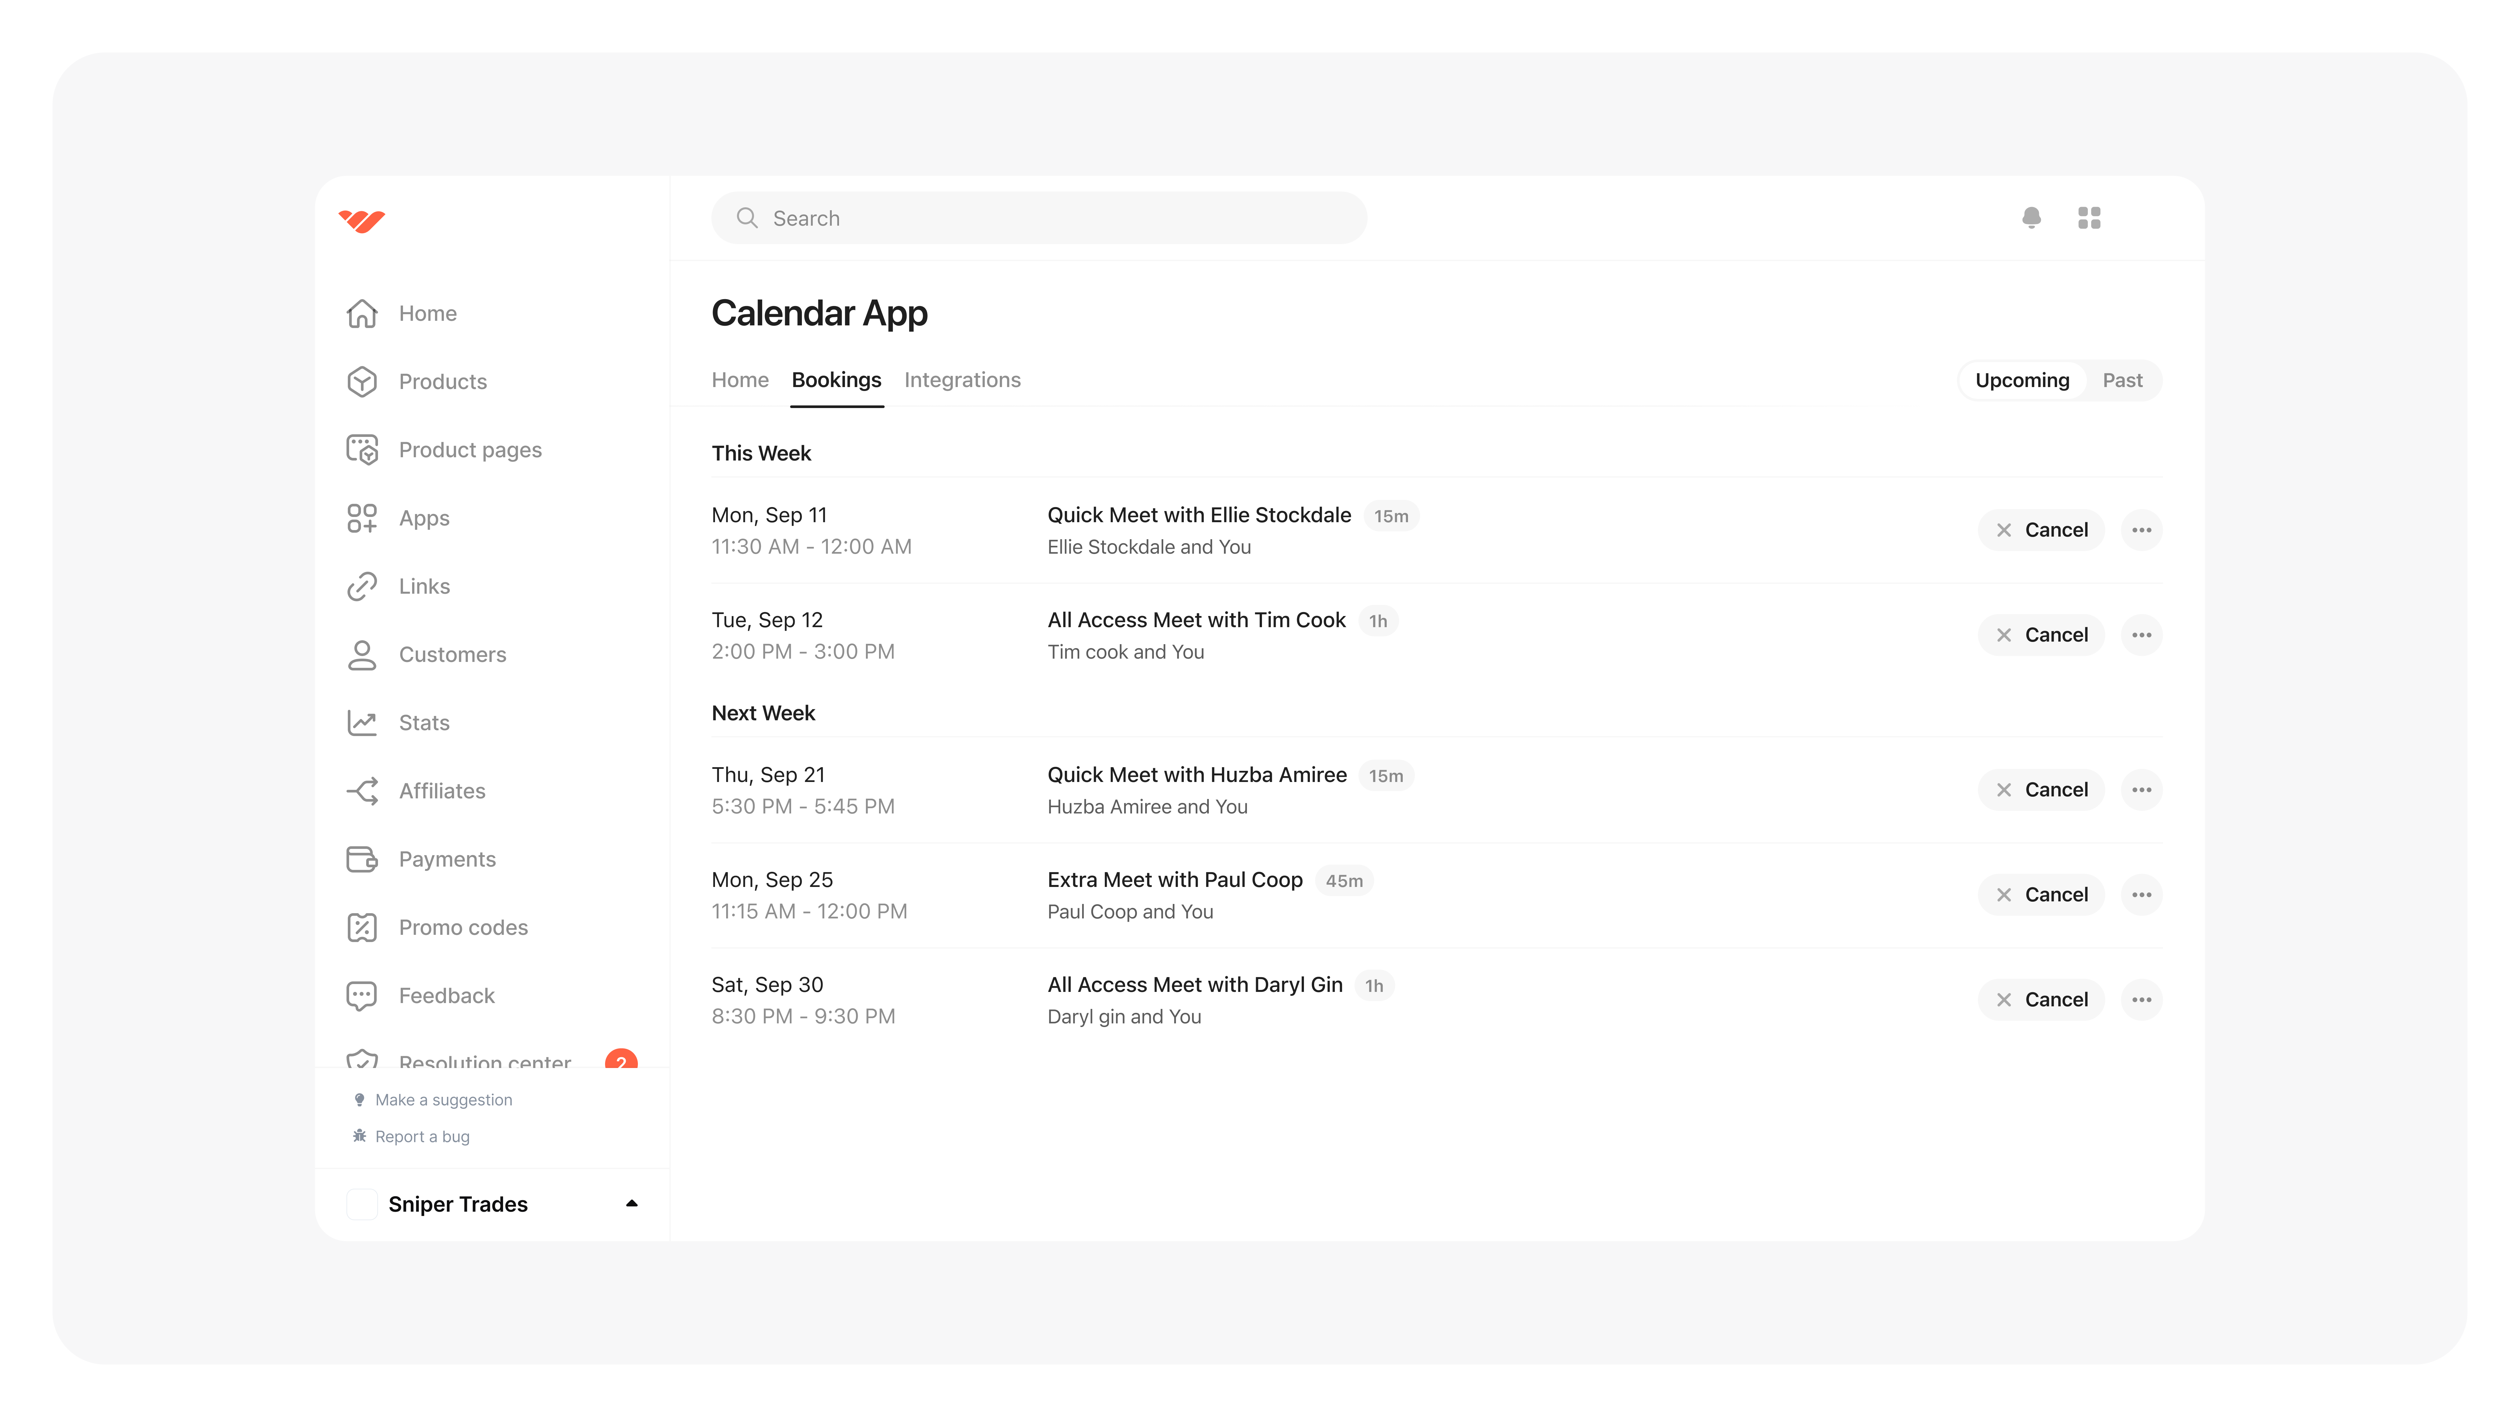
Task: Click the Promo codes sidebar icon
Action: pos(362,927)
